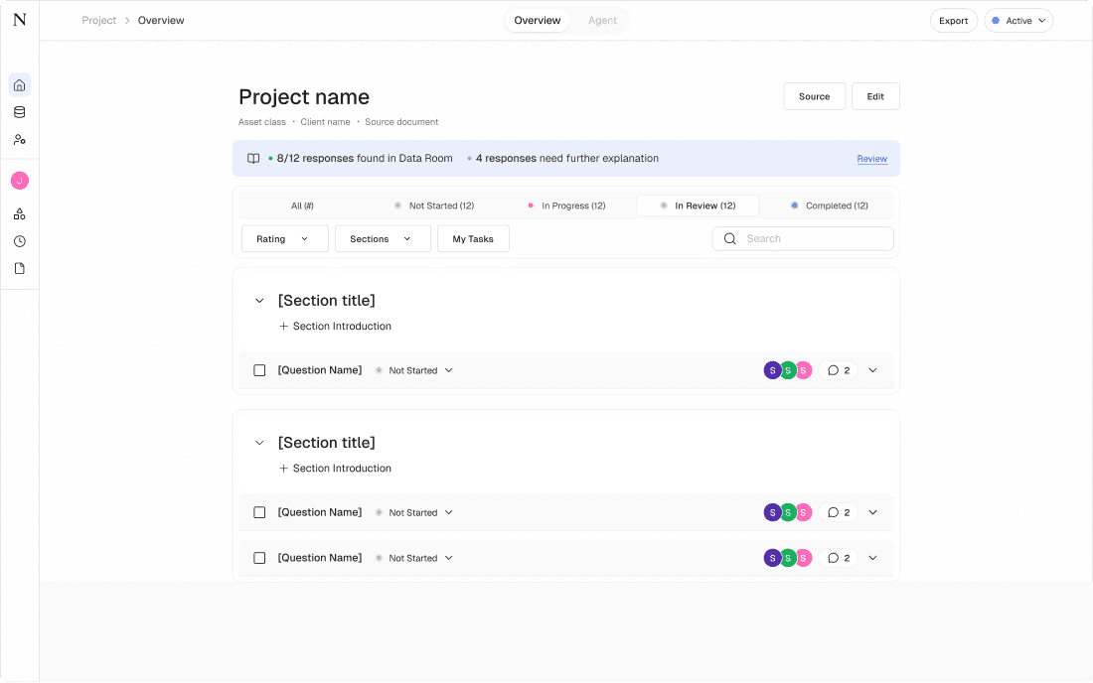
Task: Expand the Sections filter dropdown
Action: coord(382,239)
